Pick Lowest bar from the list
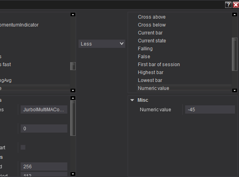The height and width of the screenshot is (177, 239). (150, 80)
